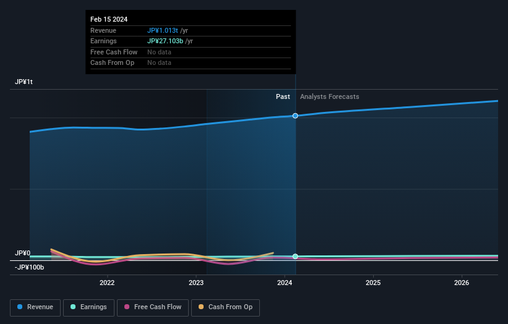Select the revenue data point at Feb 2024
The width and height of the screenshot is (508, 324).
pyautogui.click(x=295, y=116)
